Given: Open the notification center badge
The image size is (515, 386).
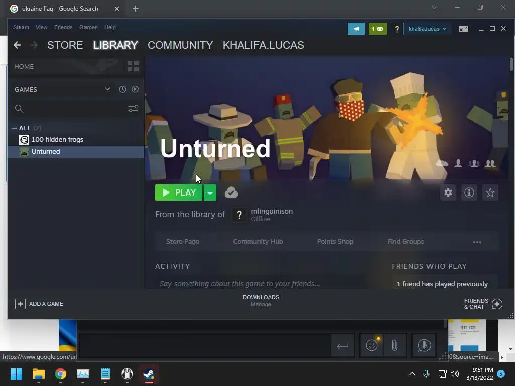Looking at the screenshot, I should [x=501, y=373].
